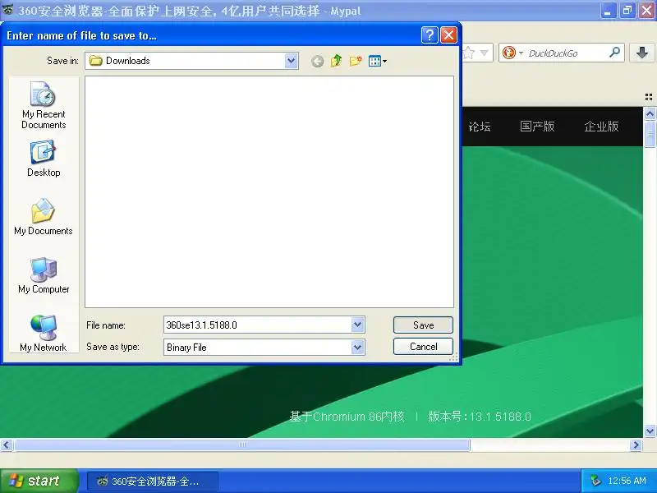Click the File name text field
Image resolution: width=657 pixels, height=493 pixels.
point(258,325)
